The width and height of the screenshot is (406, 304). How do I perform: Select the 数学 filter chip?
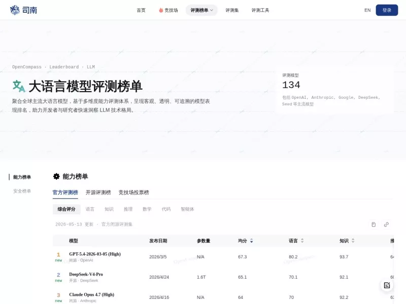tap(147, 209)
